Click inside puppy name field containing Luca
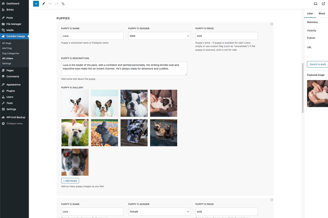 click(92, 36)
